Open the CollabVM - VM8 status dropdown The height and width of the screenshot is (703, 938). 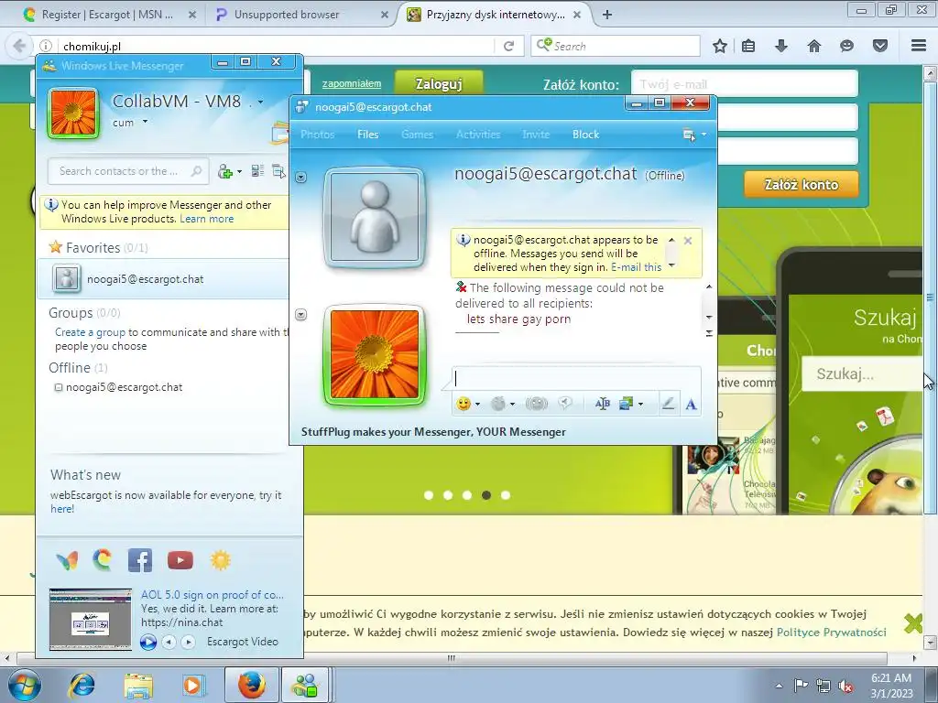[260, 102]
